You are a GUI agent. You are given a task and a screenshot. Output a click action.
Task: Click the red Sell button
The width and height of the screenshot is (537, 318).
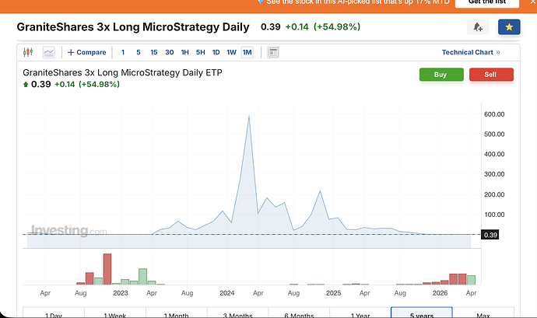[x=491, y=75]
